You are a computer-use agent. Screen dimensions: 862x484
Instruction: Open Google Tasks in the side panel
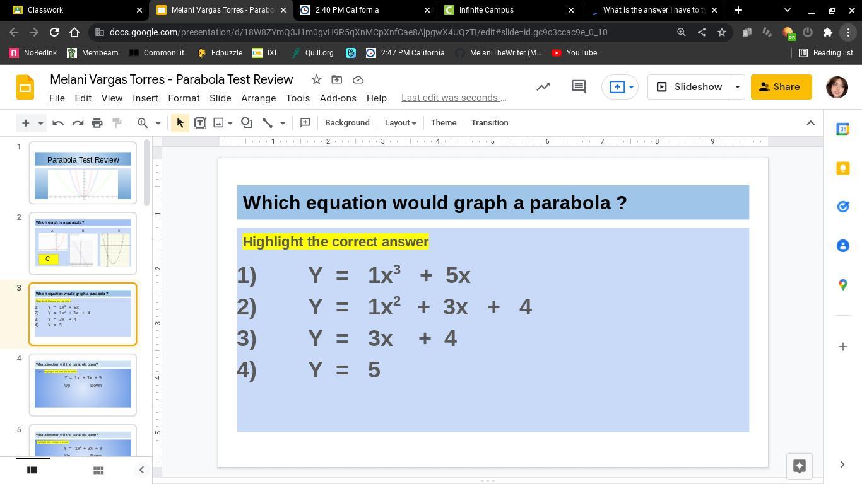842,207
